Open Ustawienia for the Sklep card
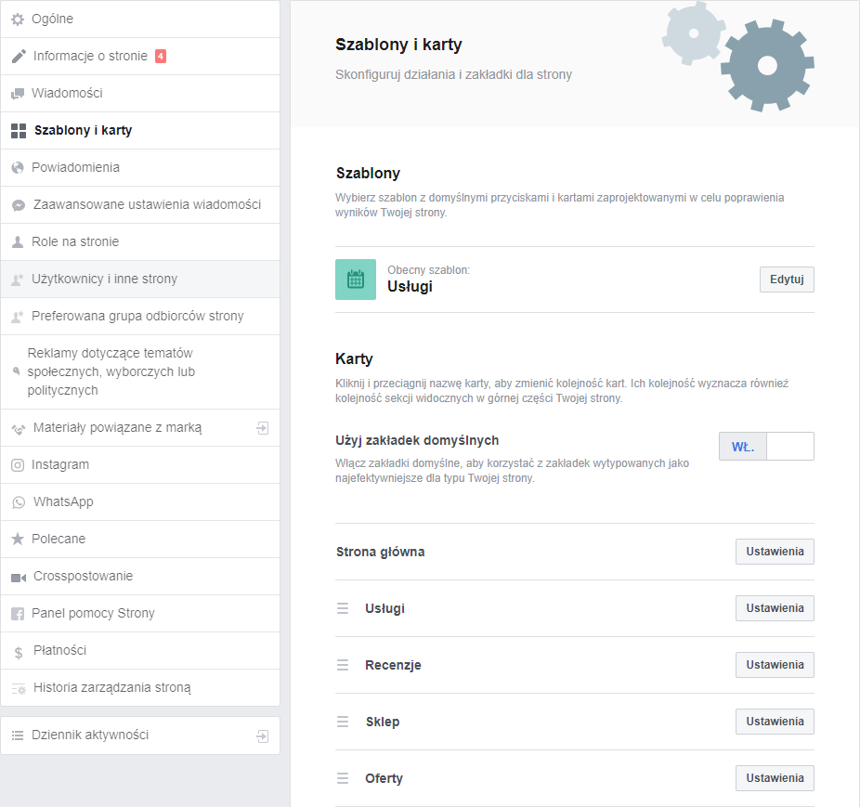The image size is (860, 807). point(775,722)
